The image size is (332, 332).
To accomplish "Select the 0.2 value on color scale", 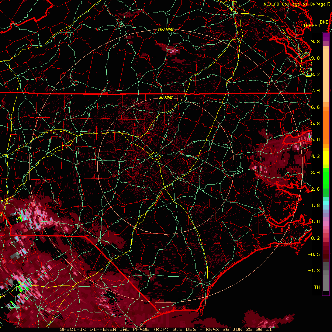I will click(315, 238).
